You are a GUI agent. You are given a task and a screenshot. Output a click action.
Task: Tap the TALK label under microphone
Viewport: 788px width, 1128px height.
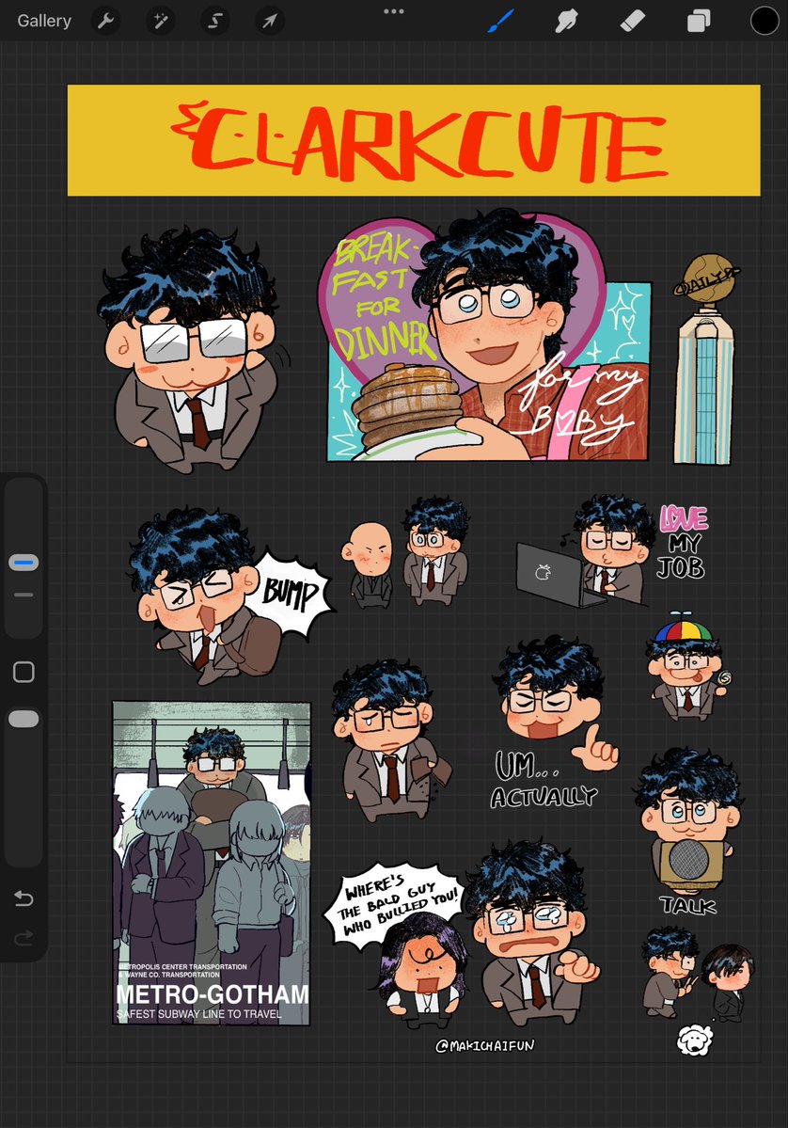[x=688, y=905]
